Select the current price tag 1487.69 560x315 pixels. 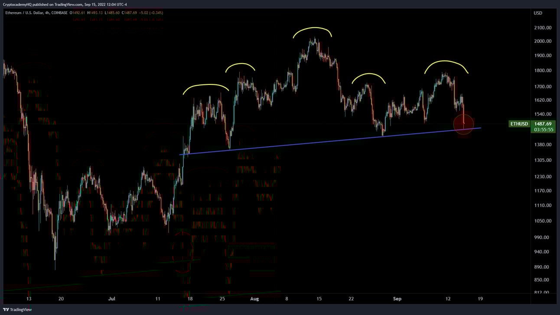pos(543,124)
